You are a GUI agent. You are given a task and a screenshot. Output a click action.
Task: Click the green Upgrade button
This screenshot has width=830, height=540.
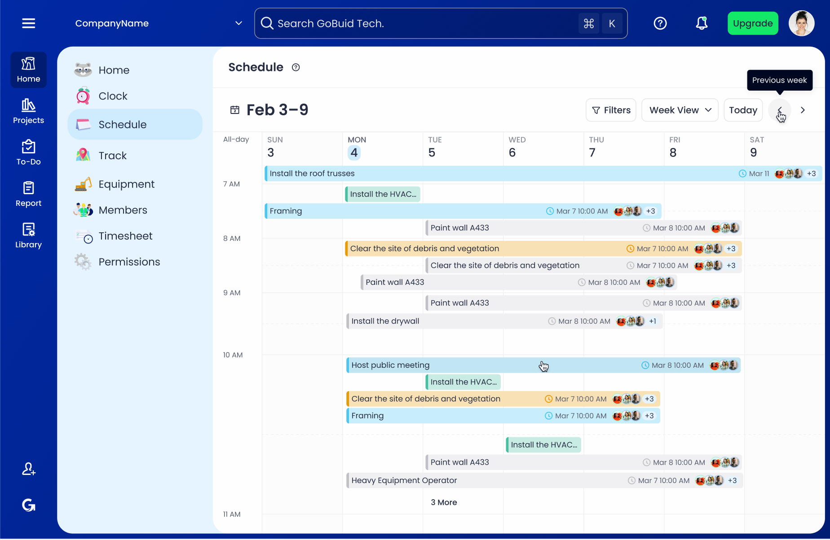pyautogui.click(x=752, y=23)
